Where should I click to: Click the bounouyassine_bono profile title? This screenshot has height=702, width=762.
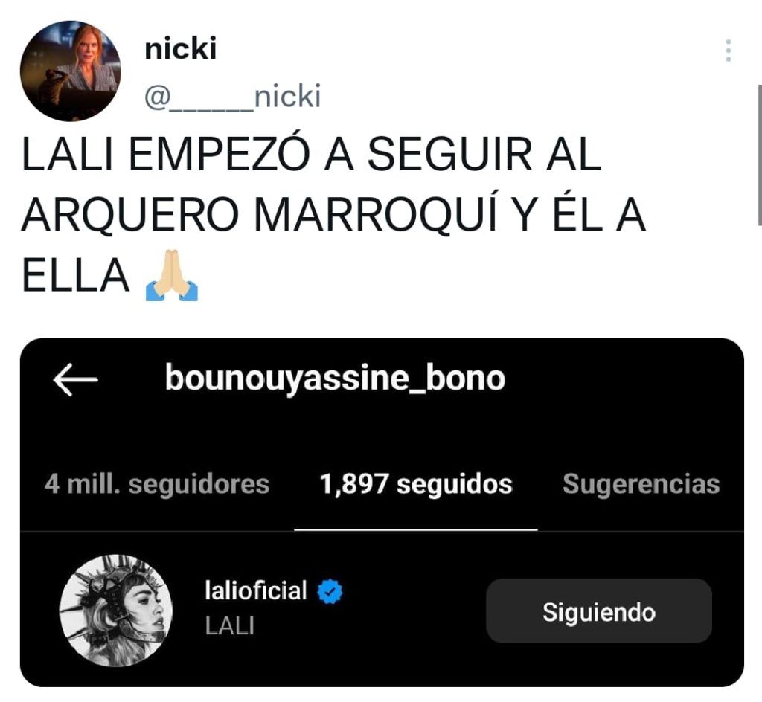tap(335, 379)
